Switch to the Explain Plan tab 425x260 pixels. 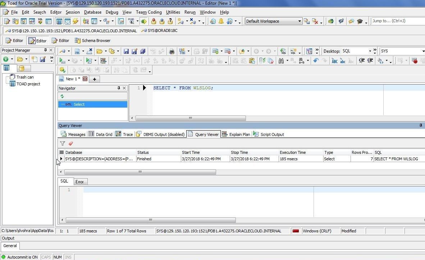coord(236,134)
